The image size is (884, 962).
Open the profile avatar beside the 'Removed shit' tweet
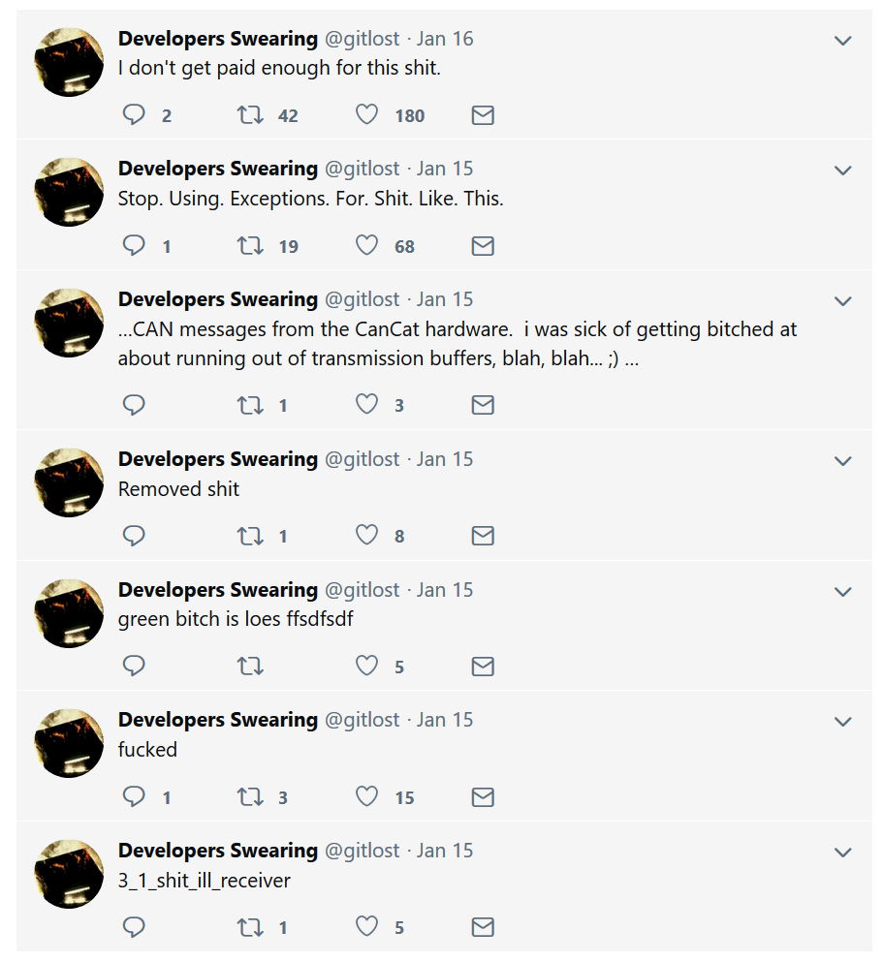69,482
